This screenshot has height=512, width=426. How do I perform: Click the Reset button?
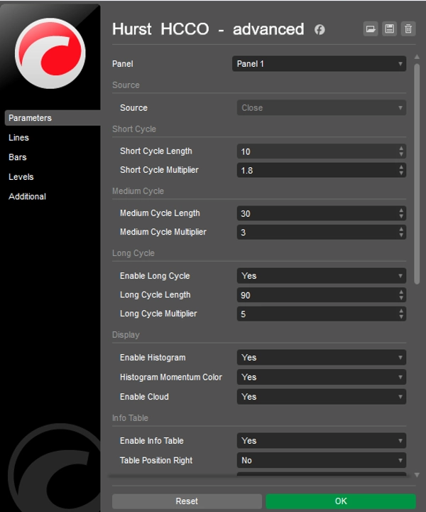pos(187,501)
